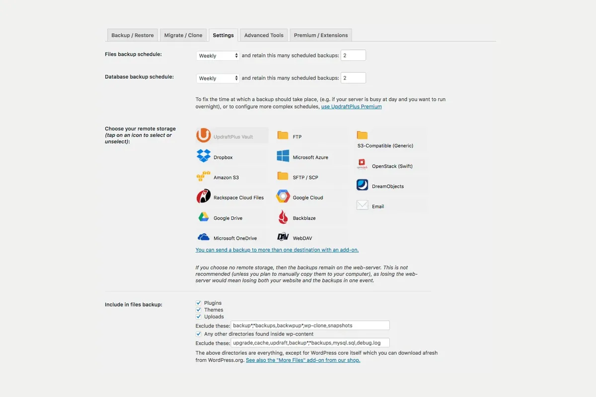Open the Database backup schedule dropdown
This screenshot has height=397, width=596.
click(218, 78)
